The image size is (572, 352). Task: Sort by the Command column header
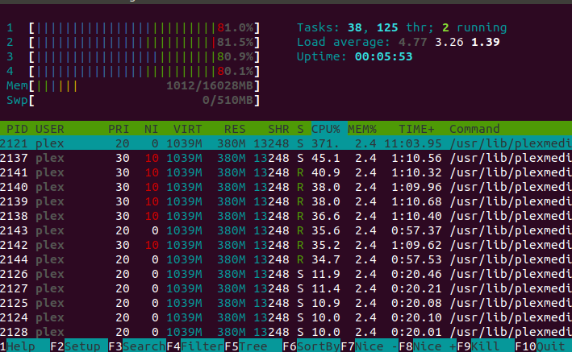coord(474,129)
